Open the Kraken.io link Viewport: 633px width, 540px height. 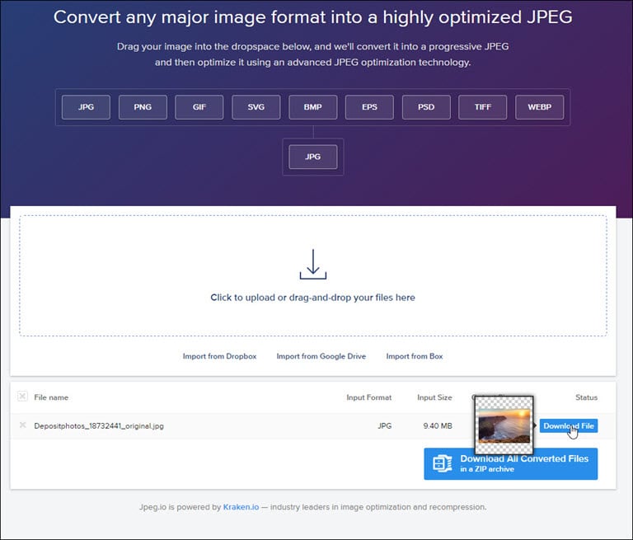click(241, 507)
